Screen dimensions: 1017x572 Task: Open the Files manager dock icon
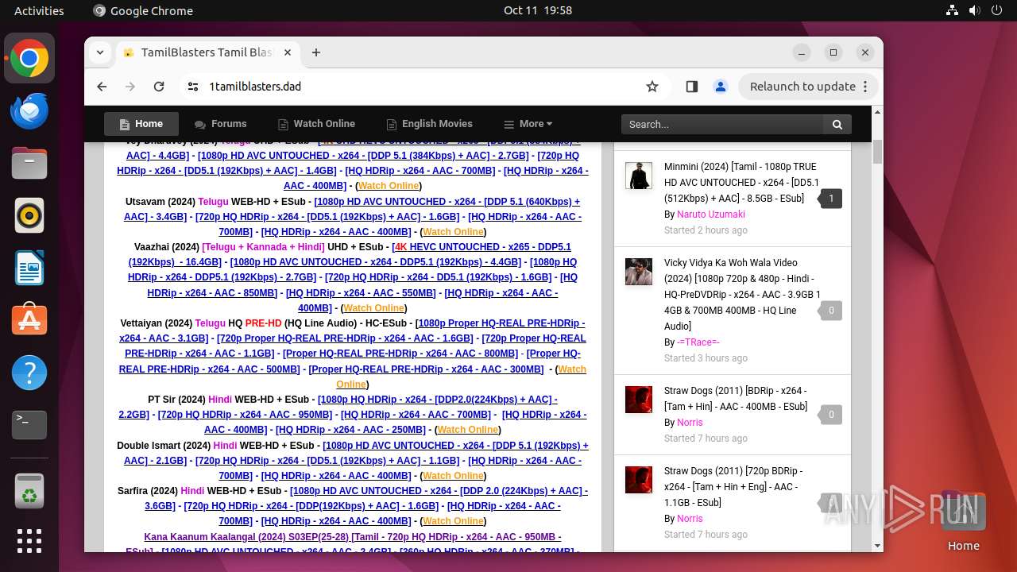(x=29, y=163)
